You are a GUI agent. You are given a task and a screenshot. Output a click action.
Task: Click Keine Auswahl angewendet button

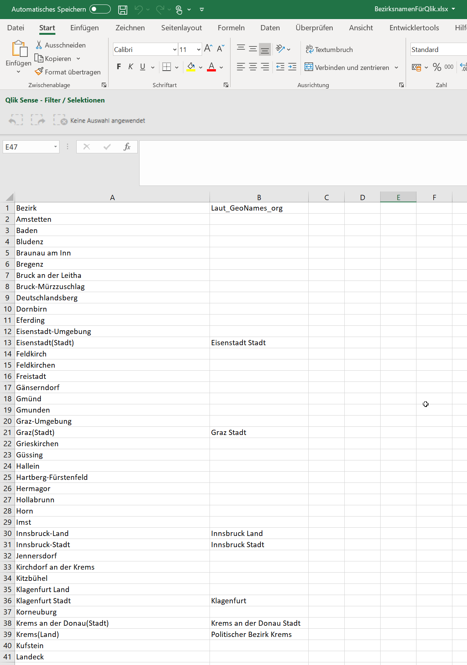[100, 120]
